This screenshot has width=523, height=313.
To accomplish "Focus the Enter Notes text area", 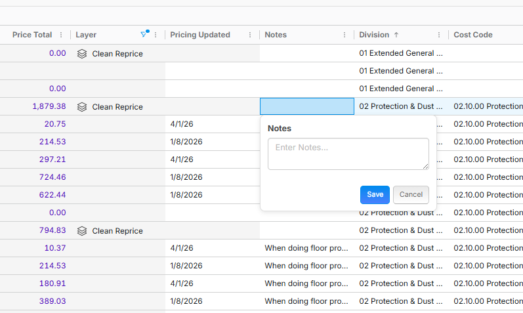I will (x=348, y=154).
